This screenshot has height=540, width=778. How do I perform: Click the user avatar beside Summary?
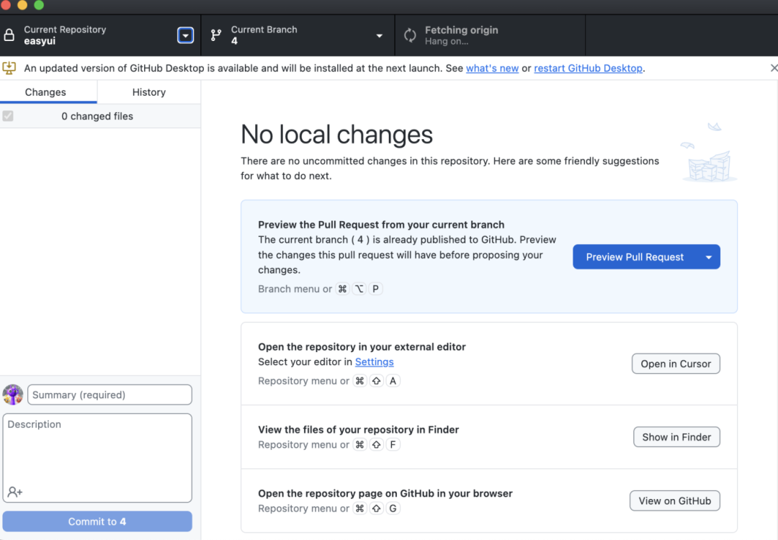tap(13, 395)
